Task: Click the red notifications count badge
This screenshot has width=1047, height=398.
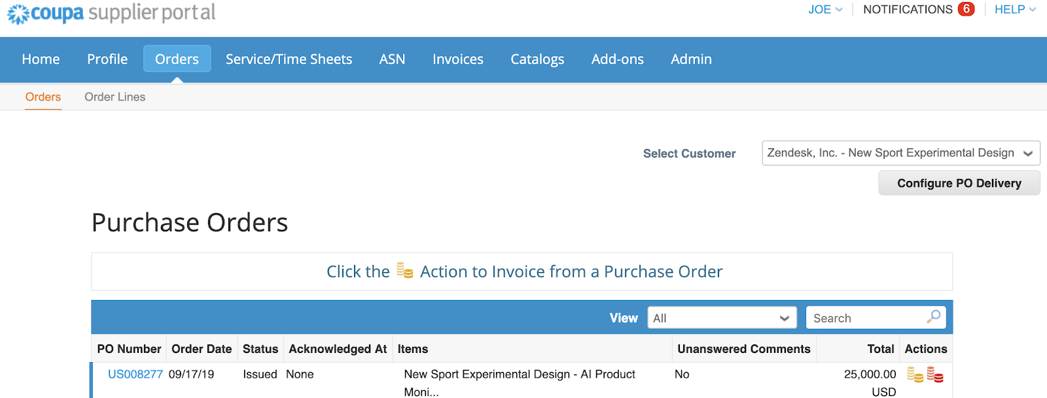Action: pos(966,9)
